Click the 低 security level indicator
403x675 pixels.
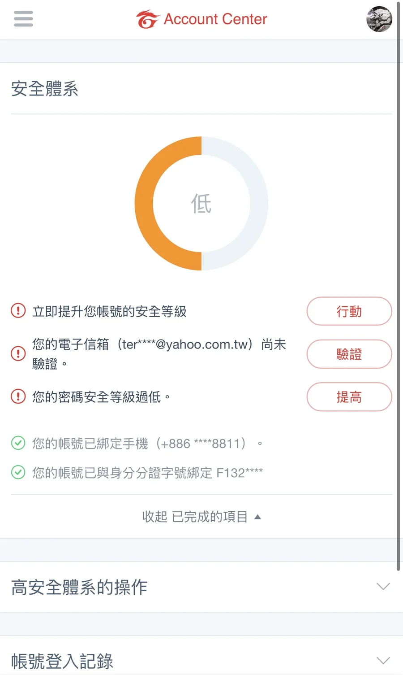coord(201,204)
